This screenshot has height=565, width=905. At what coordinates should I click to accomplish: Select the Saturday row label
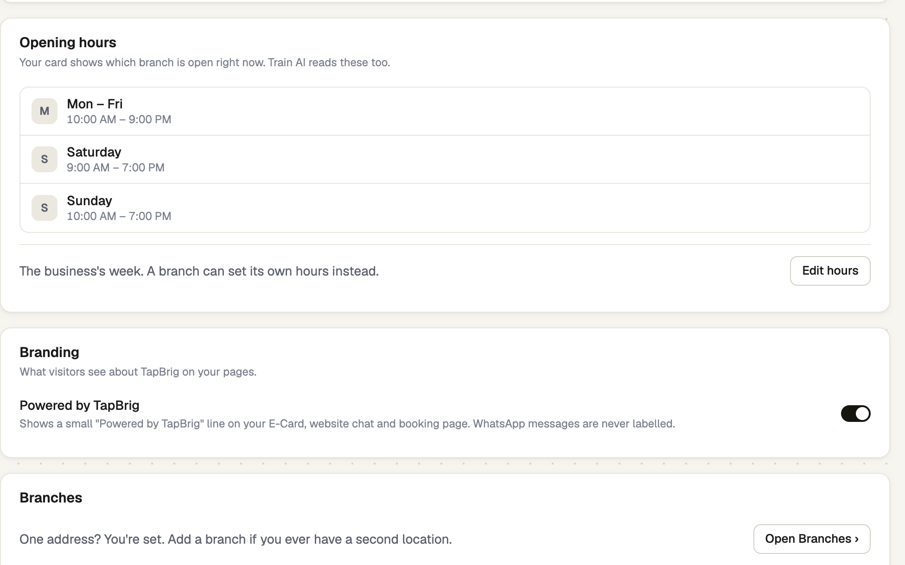[94, 152]
